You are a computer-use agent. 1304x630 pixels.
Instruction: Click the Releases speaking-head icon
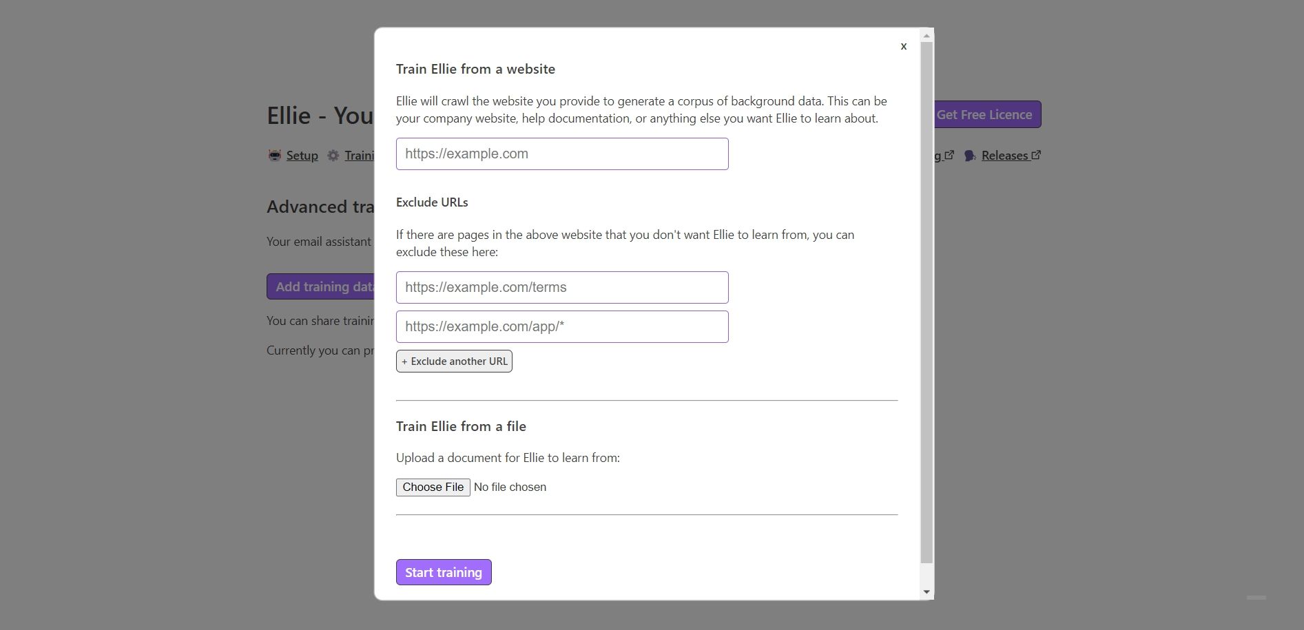coord(970,156)
